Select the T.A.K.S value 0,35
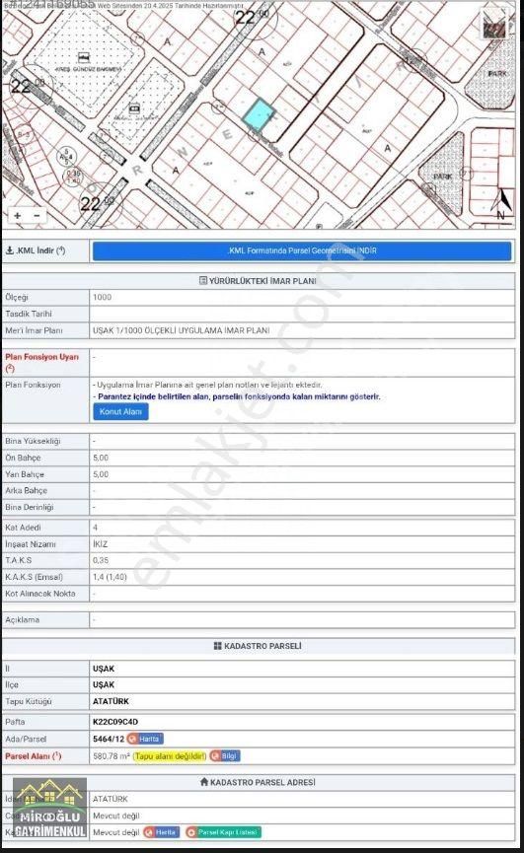 [x=101, y=560]
